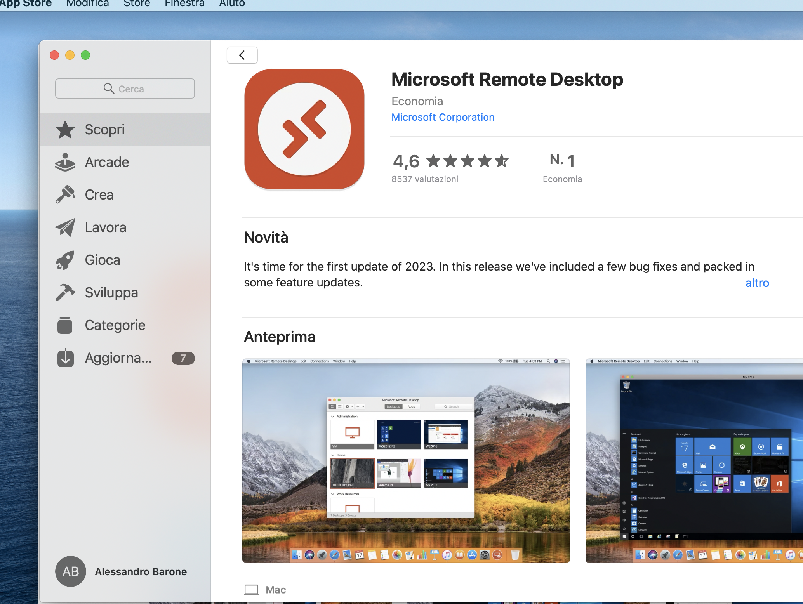Select the Sviluppa hammer icon
The height and width of the screenshot is (604, 803).
(65, 292)
